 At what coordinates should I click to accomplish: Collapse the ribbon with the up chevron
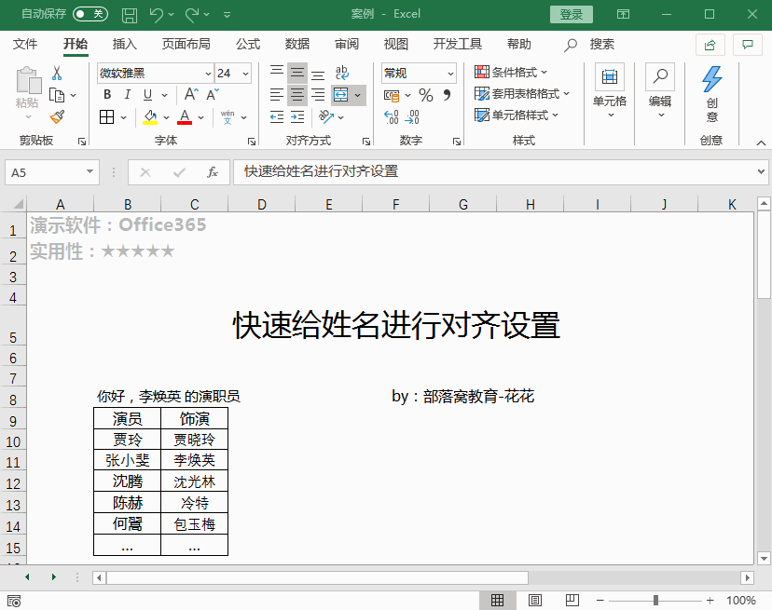point(761,142)
